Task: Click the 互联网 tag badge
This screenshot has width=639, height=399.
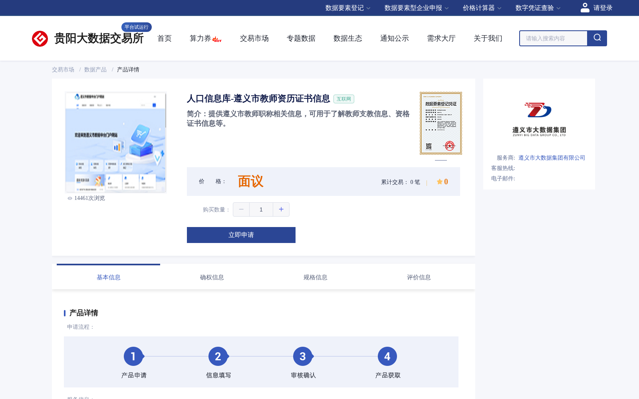Action: [344, 99]
